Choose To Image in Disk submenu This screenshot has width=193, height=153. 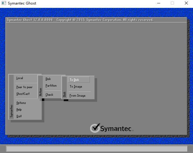coord(76,87)
